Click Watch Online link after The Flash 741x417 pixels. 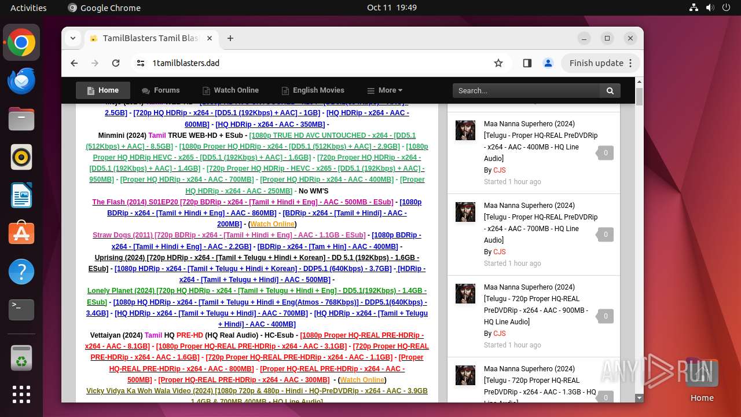click(272, 224)
